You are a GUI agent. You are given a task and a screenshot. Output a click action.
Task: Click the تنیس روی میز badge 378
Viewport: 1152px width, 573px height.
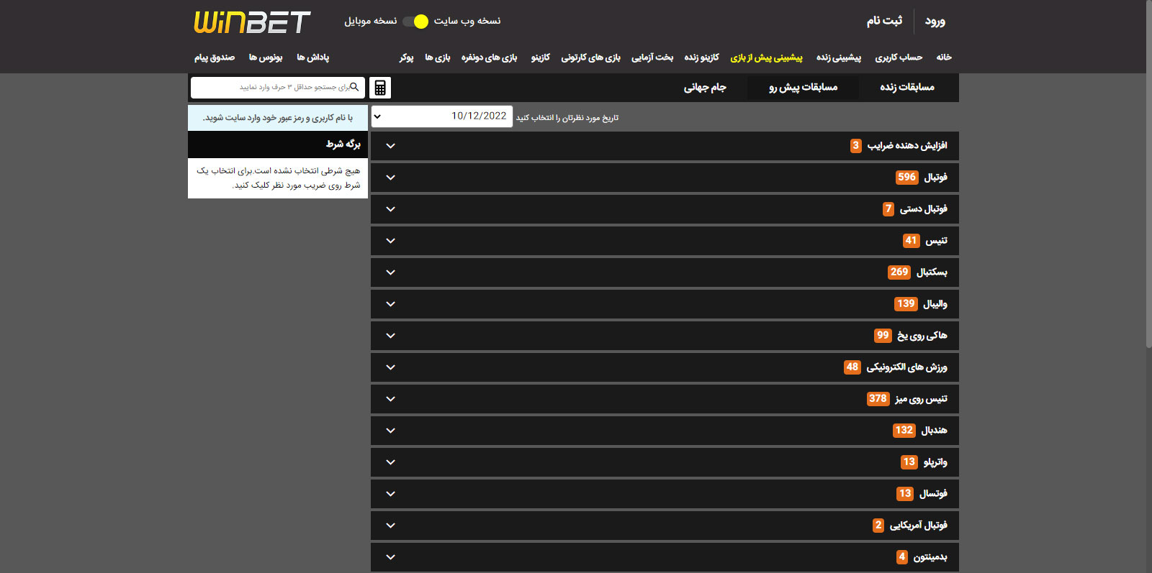pos(878,399)
